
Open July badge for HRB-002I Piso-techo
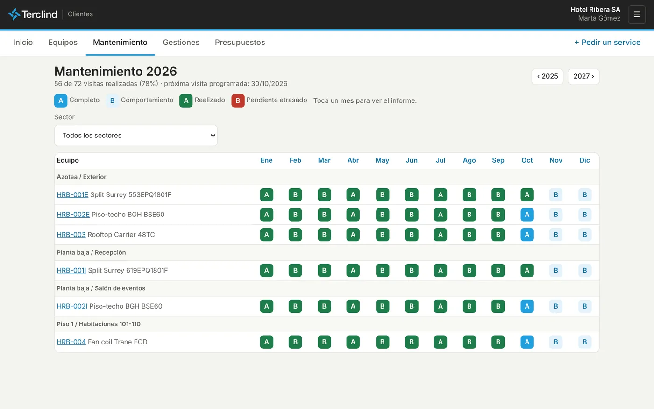440,306
